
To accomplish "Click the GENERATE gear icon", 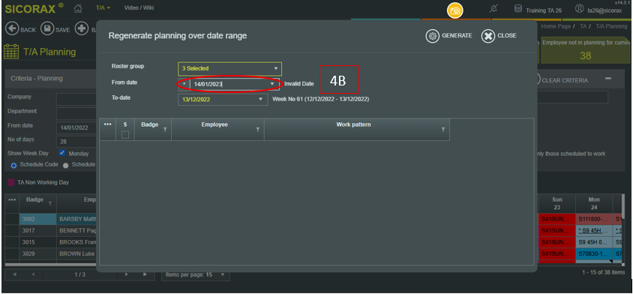I will click(x=432, y=36).
